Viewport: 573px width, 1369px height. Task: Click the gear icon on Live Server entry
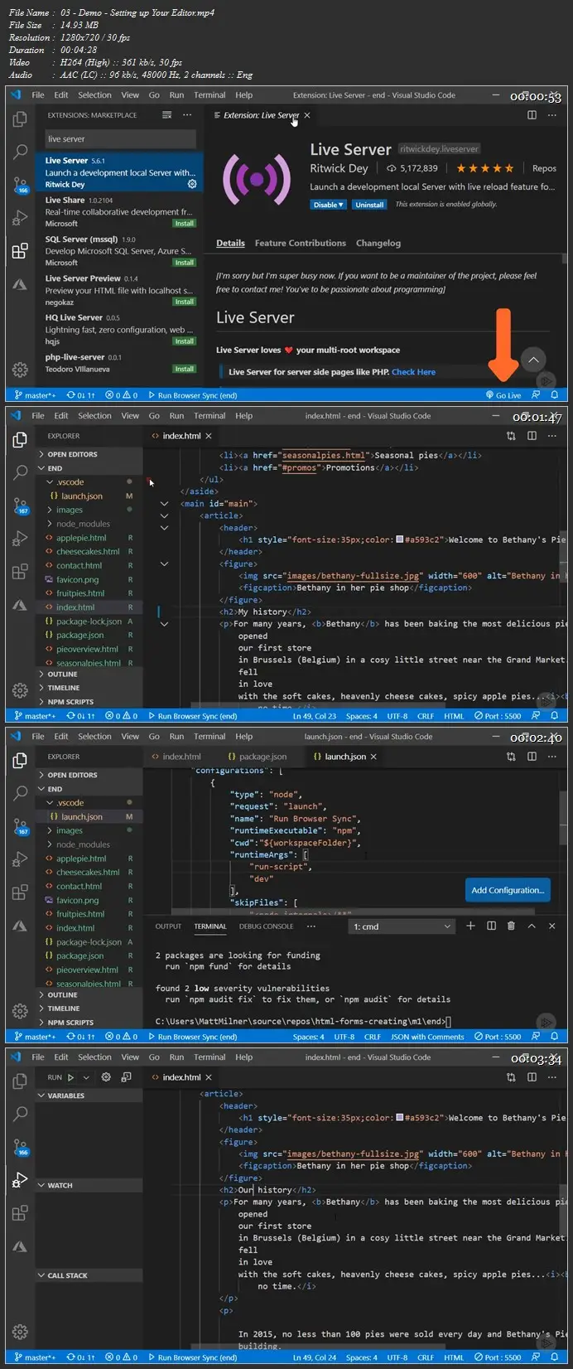tap(192, 185)
